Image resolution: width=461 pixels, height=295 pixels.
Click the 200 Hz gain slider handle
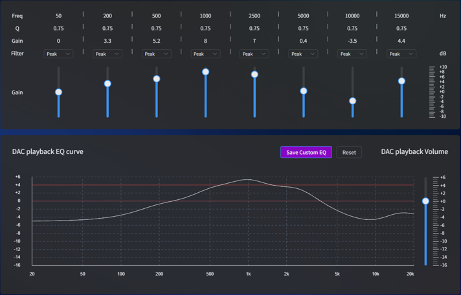click(107, 83)
